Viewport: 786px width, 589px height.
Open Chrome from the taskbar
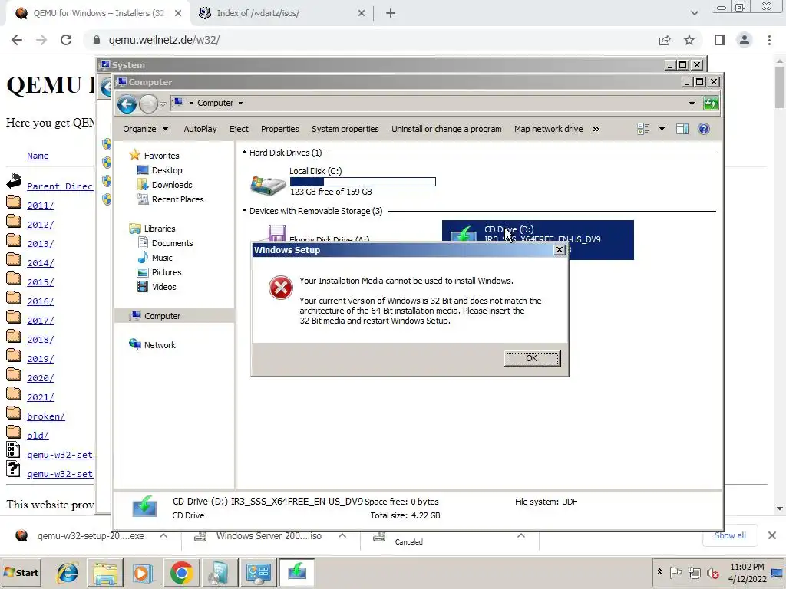coord(181,572)
